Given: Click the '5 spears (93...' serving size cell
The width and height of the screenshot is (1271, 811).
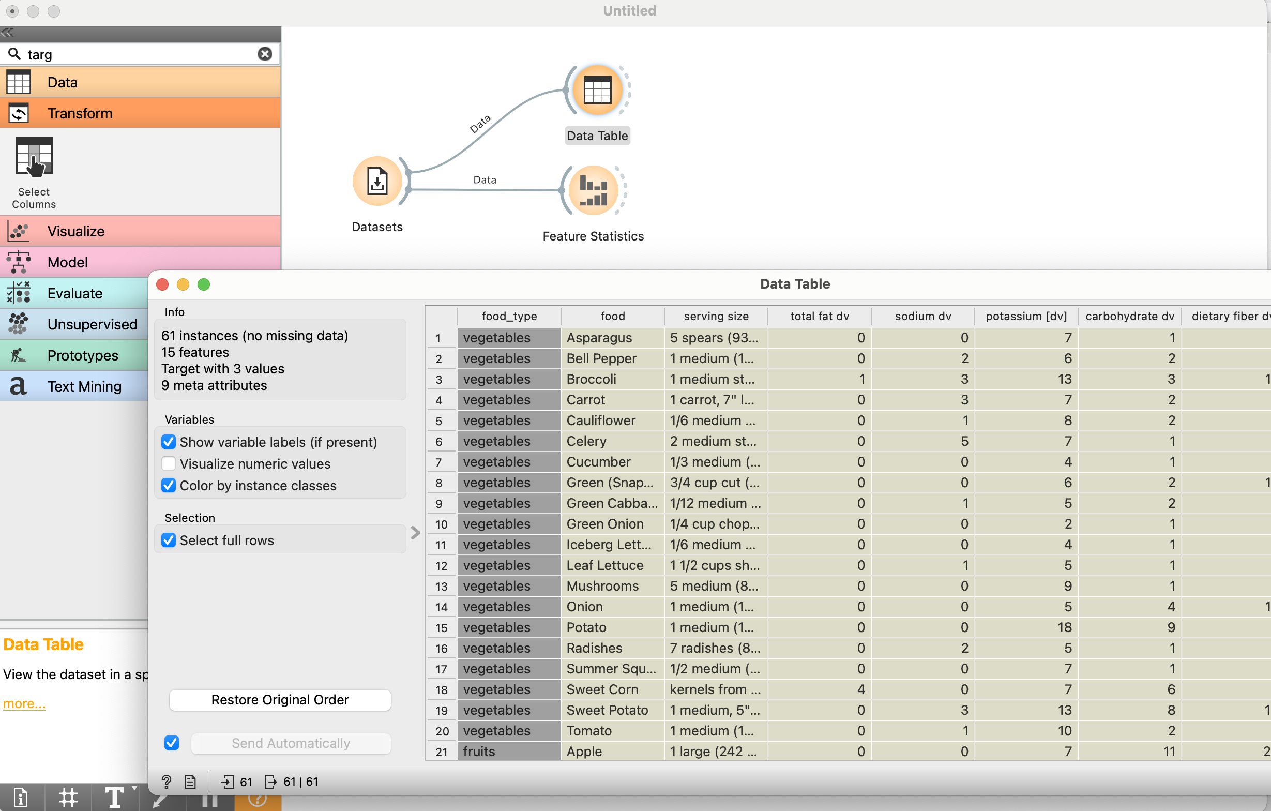Looking at the screenshot, I should click(x=716, y=338).
